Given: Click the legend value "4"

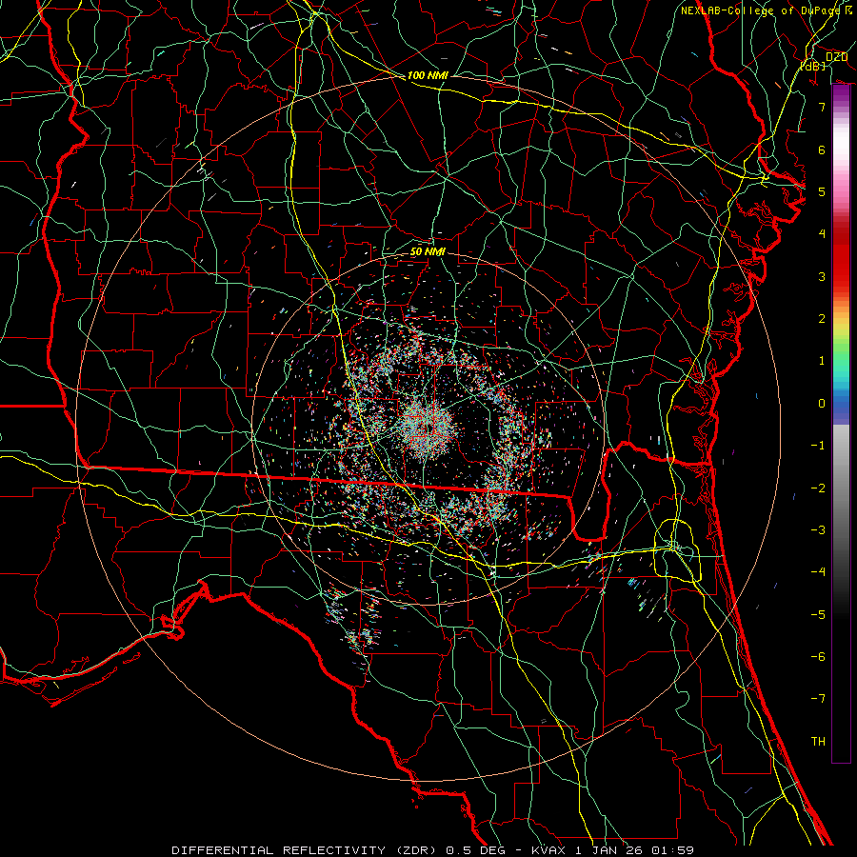Looking at the screenshot, I should (822, 234).
